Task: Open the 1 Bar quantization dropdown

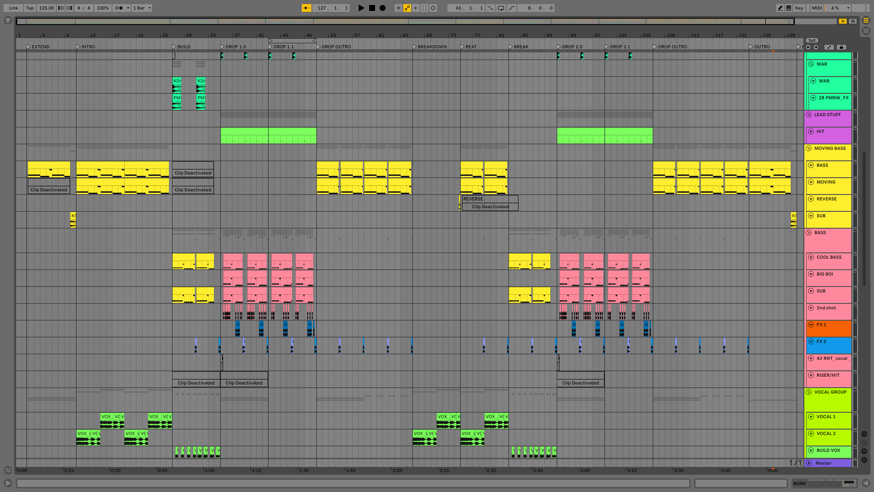Action: tap(142, 8)
